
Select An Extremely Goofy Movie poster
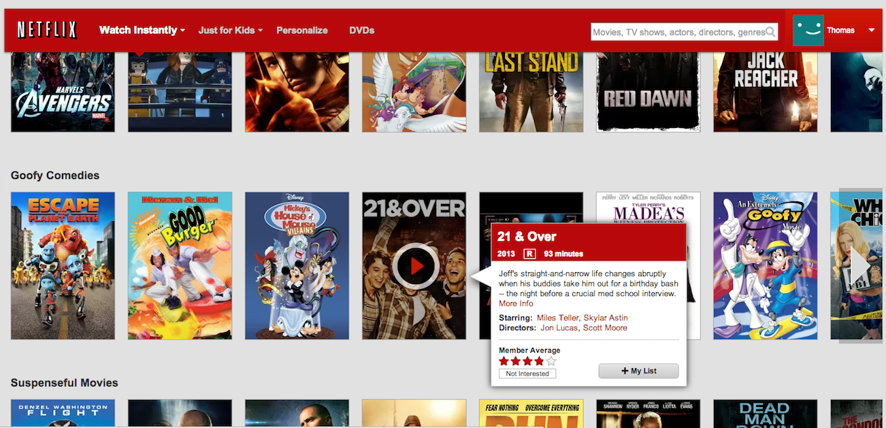click(x=766, y=265)
